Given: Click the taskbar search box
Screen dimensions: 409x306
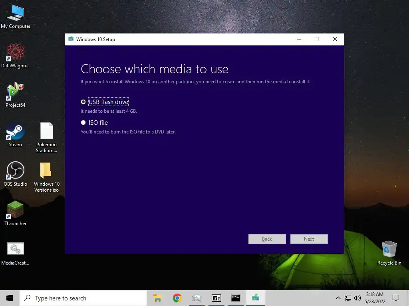Looking at the screenshot, I should (83, 298).
